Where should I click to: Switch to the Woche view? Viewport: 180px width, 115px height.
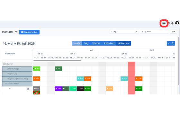point(96,43)
